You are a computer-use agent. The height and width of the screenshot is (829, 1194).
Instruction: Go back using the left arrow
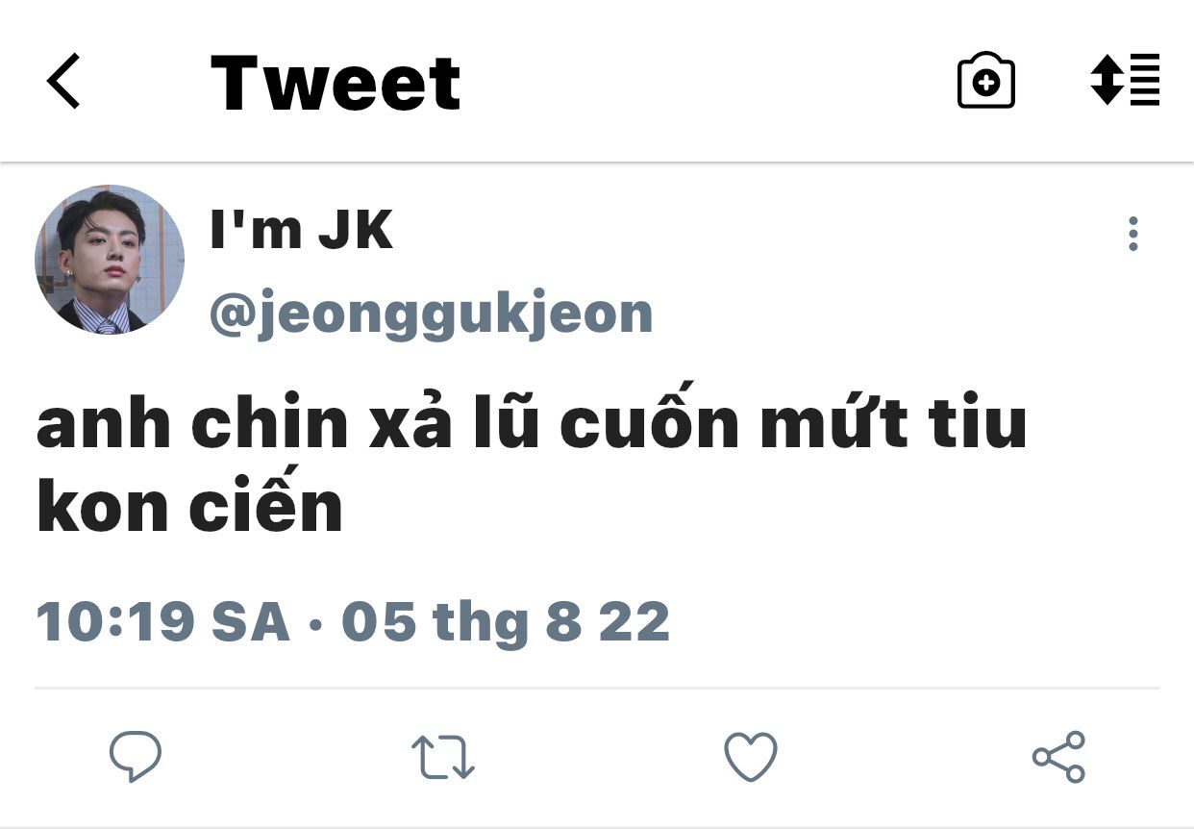[x=63, y=81]
